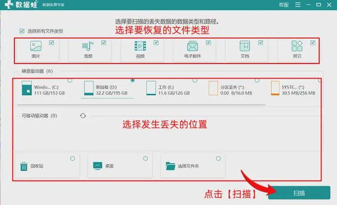The width and height of the screenshot is (337, 205).
Task: Click the 桌面 desktop monitor icon
Action: (98, 166)
